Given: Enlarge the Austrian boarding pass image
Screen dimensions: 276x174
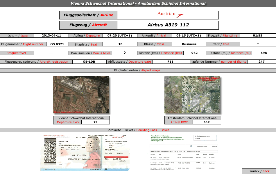Looking at the screenshot, I should 85,152.
